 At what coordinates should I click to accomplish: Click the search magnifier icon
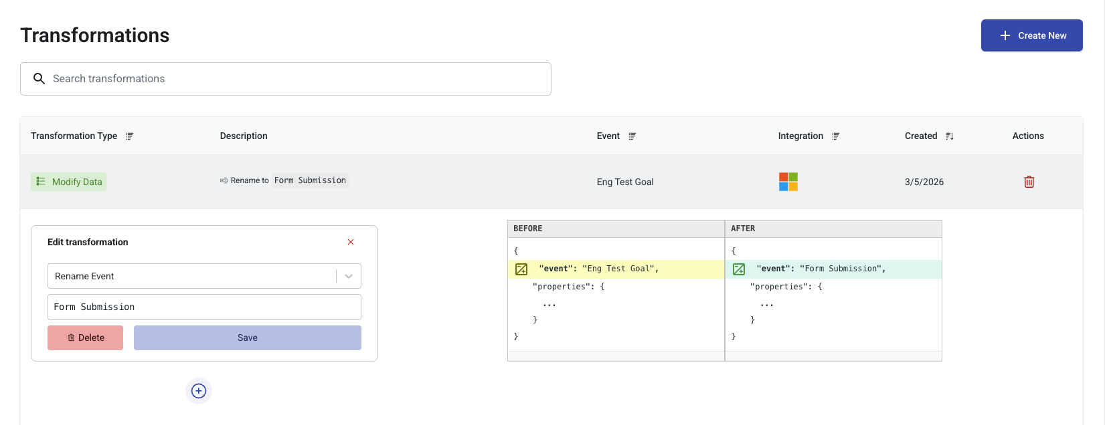click(39, 79)
